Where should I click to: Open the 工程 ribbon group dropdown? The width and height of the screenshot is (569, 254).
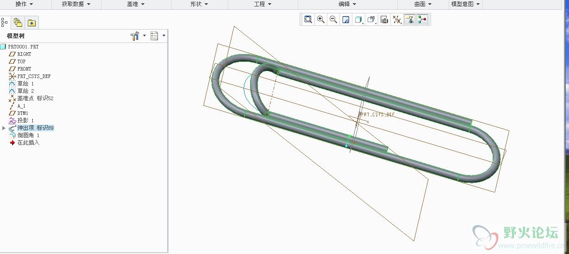point(263,4)
